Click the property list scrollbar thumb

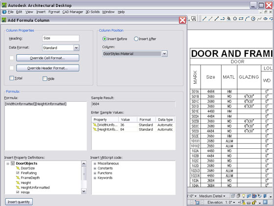[84, 174]
